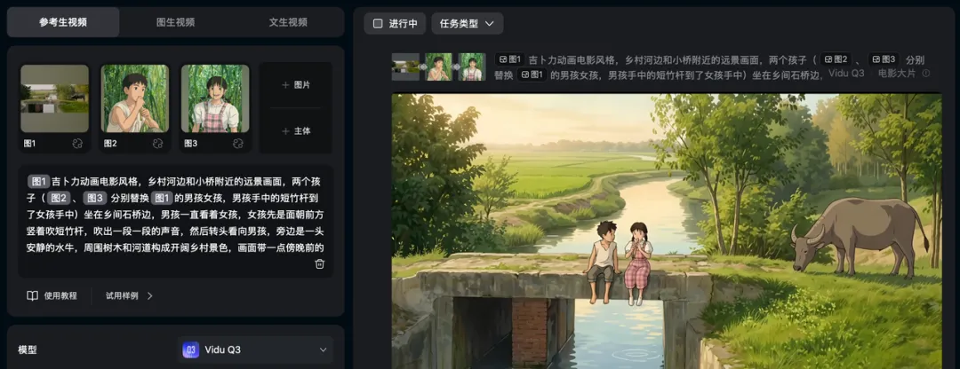The image size is (960, 369).
Task: Click the info icon beside 电影大片
Action: (925, 74)
